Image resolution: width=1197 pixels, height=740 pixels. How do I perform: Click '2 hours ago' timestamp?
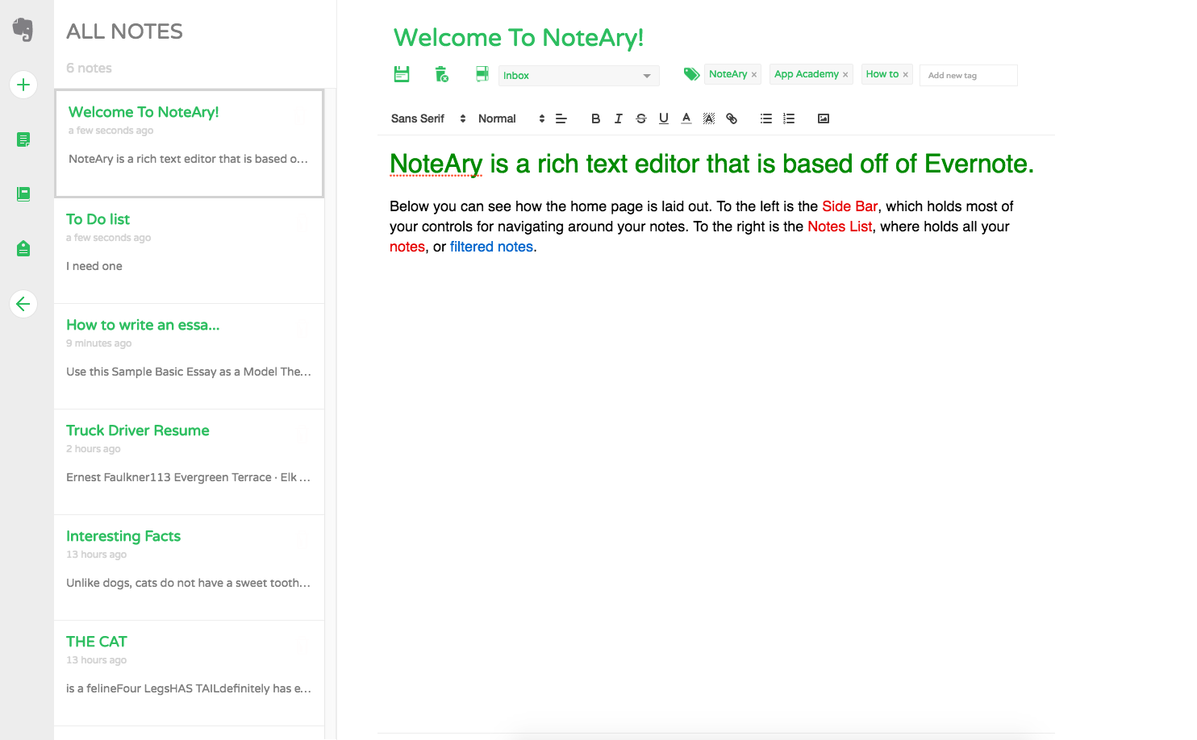pyautogui.click(x=93, y=449)
